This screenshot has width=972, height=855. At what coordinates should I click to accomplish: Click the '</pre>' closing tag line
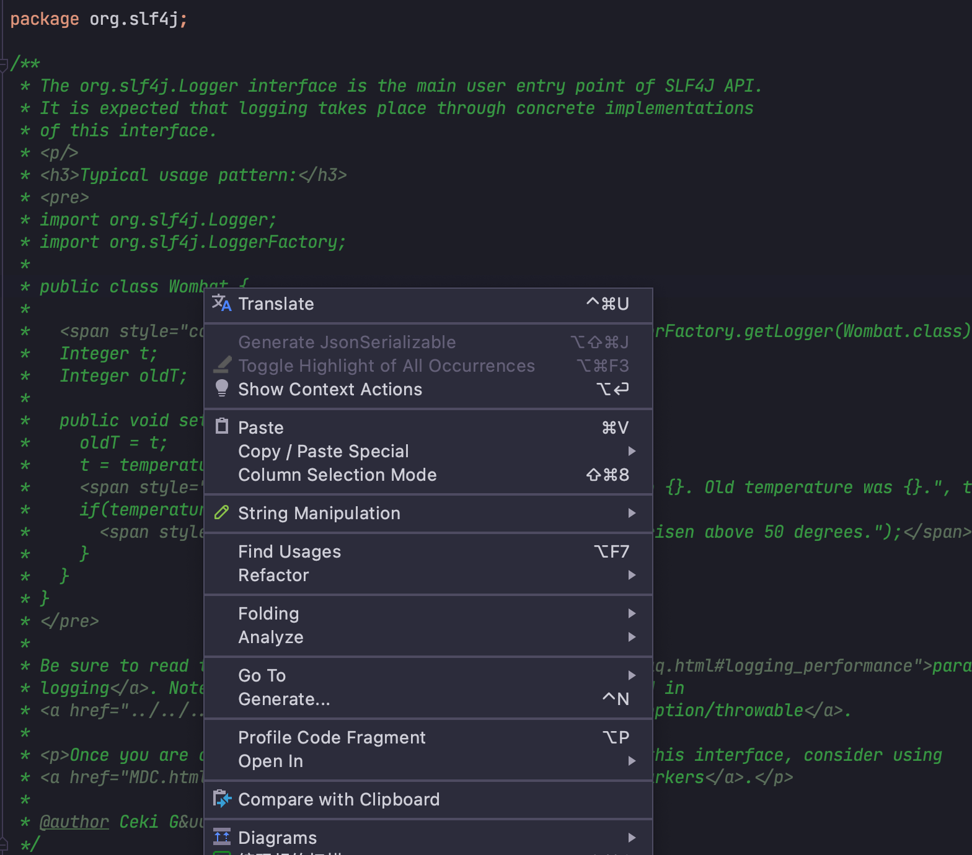coord(69,621)
